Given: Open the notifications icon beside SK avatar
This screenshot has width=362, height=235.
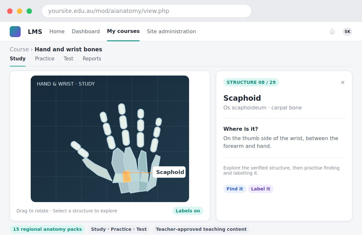Looking at the screenshot, I should 332,32.
